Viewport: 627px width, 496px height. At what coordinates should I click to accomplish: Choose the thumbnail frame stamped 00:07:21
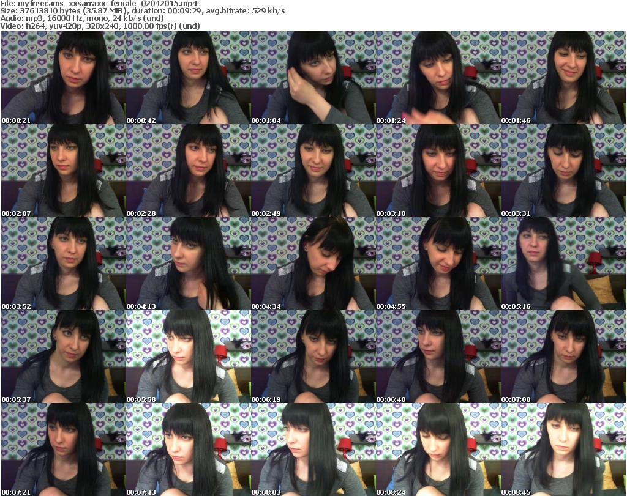pyautogui.click(x=64, y=450)
